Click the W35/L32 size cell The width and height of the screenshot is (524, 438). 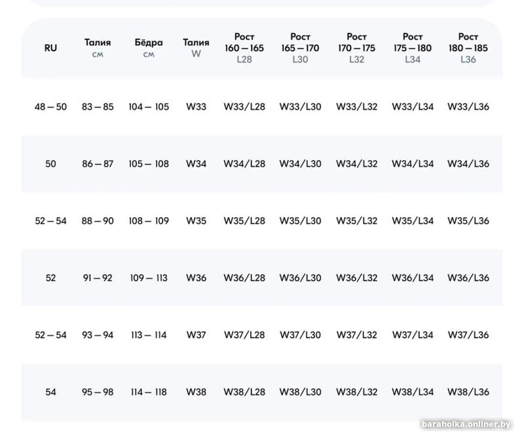click(356, 221)
